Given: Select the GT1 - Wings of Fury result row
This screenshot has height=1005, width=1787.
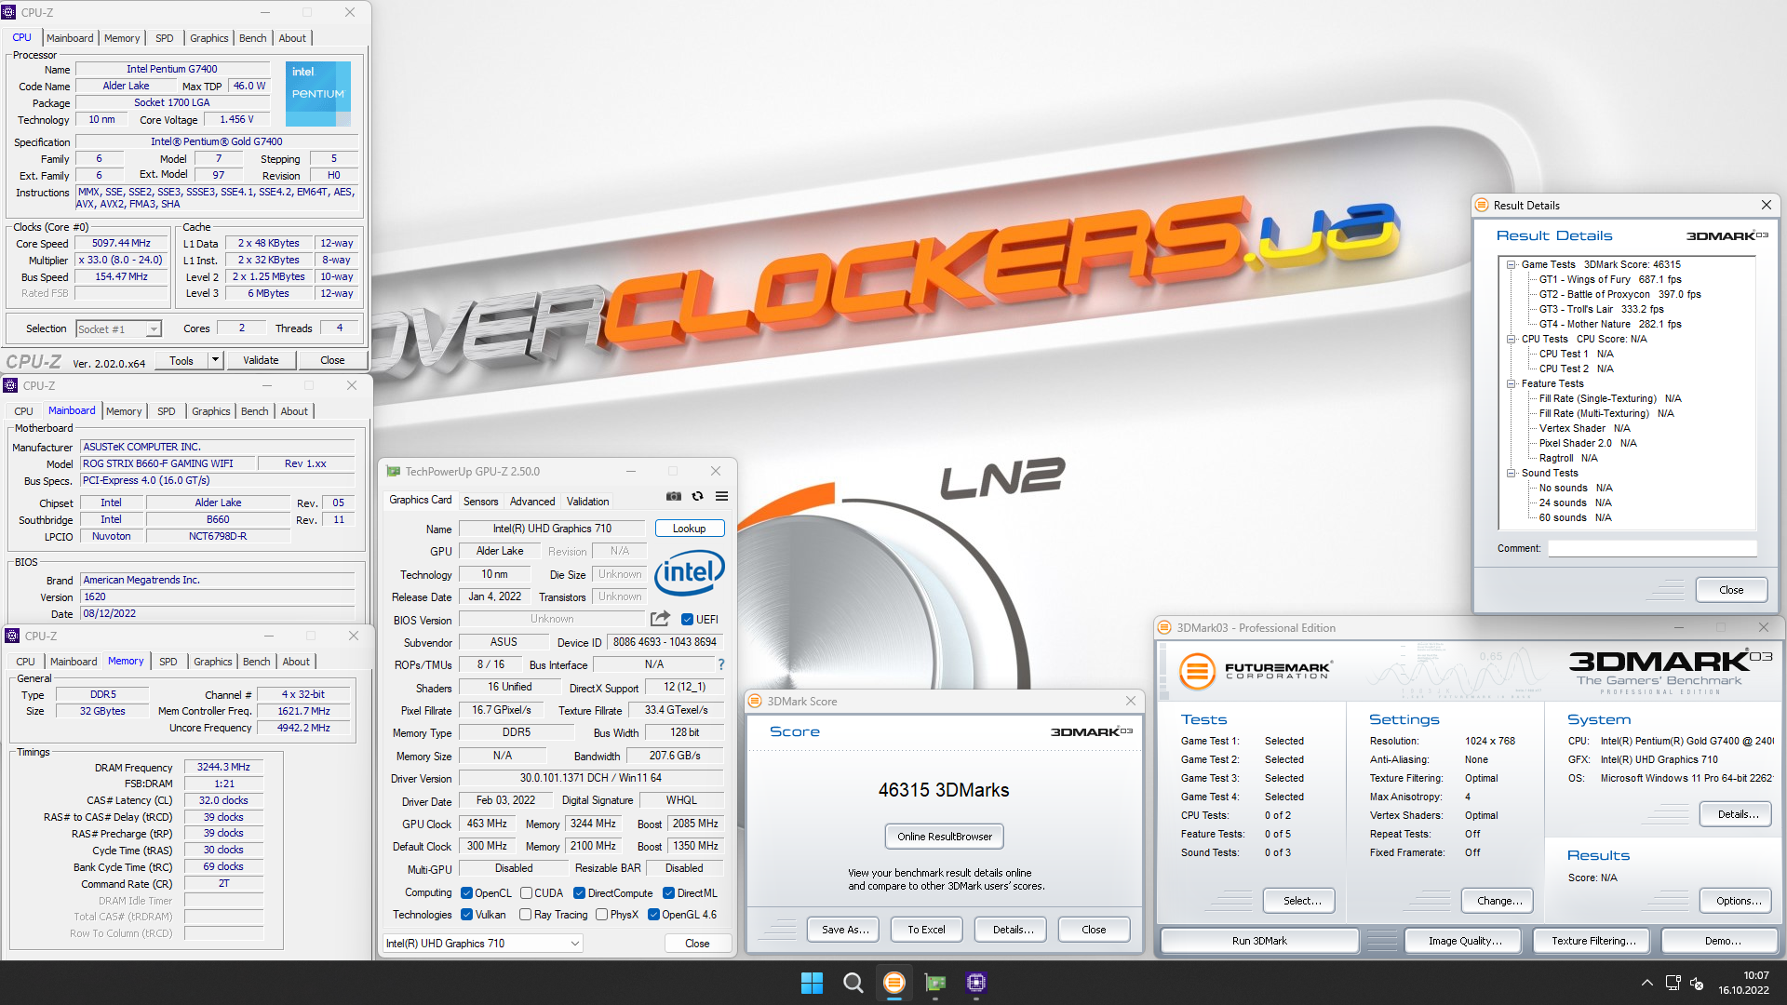Looking at the screenshot, I should (x=1610, y=279).
